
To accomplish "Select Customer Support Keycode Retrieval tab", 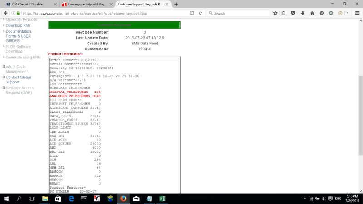I will 140,4.
